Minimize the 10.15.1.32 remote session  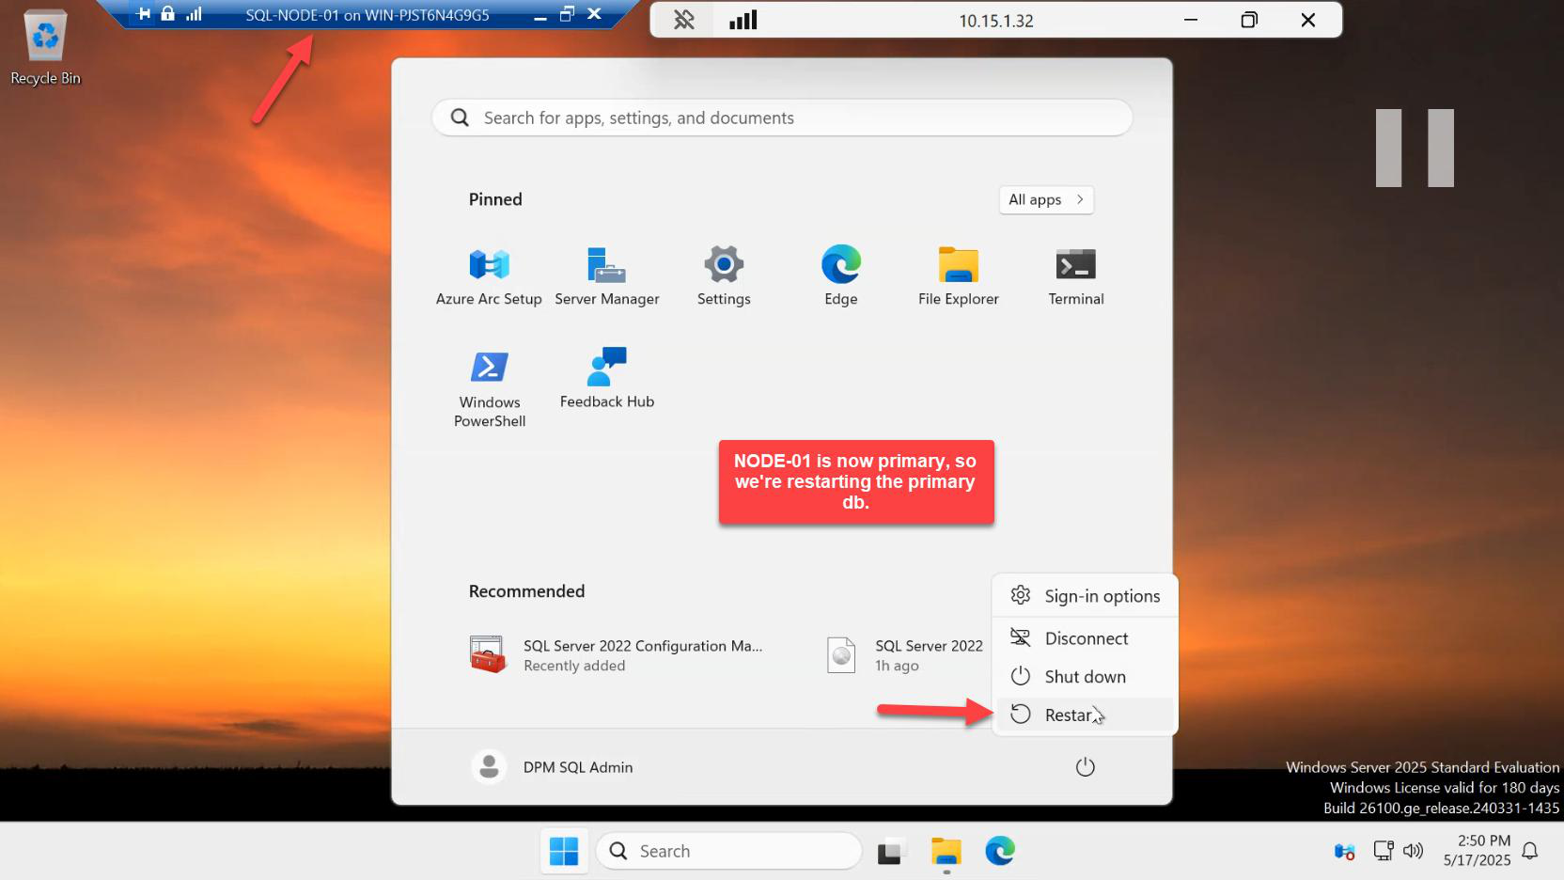pos(1191,20)
